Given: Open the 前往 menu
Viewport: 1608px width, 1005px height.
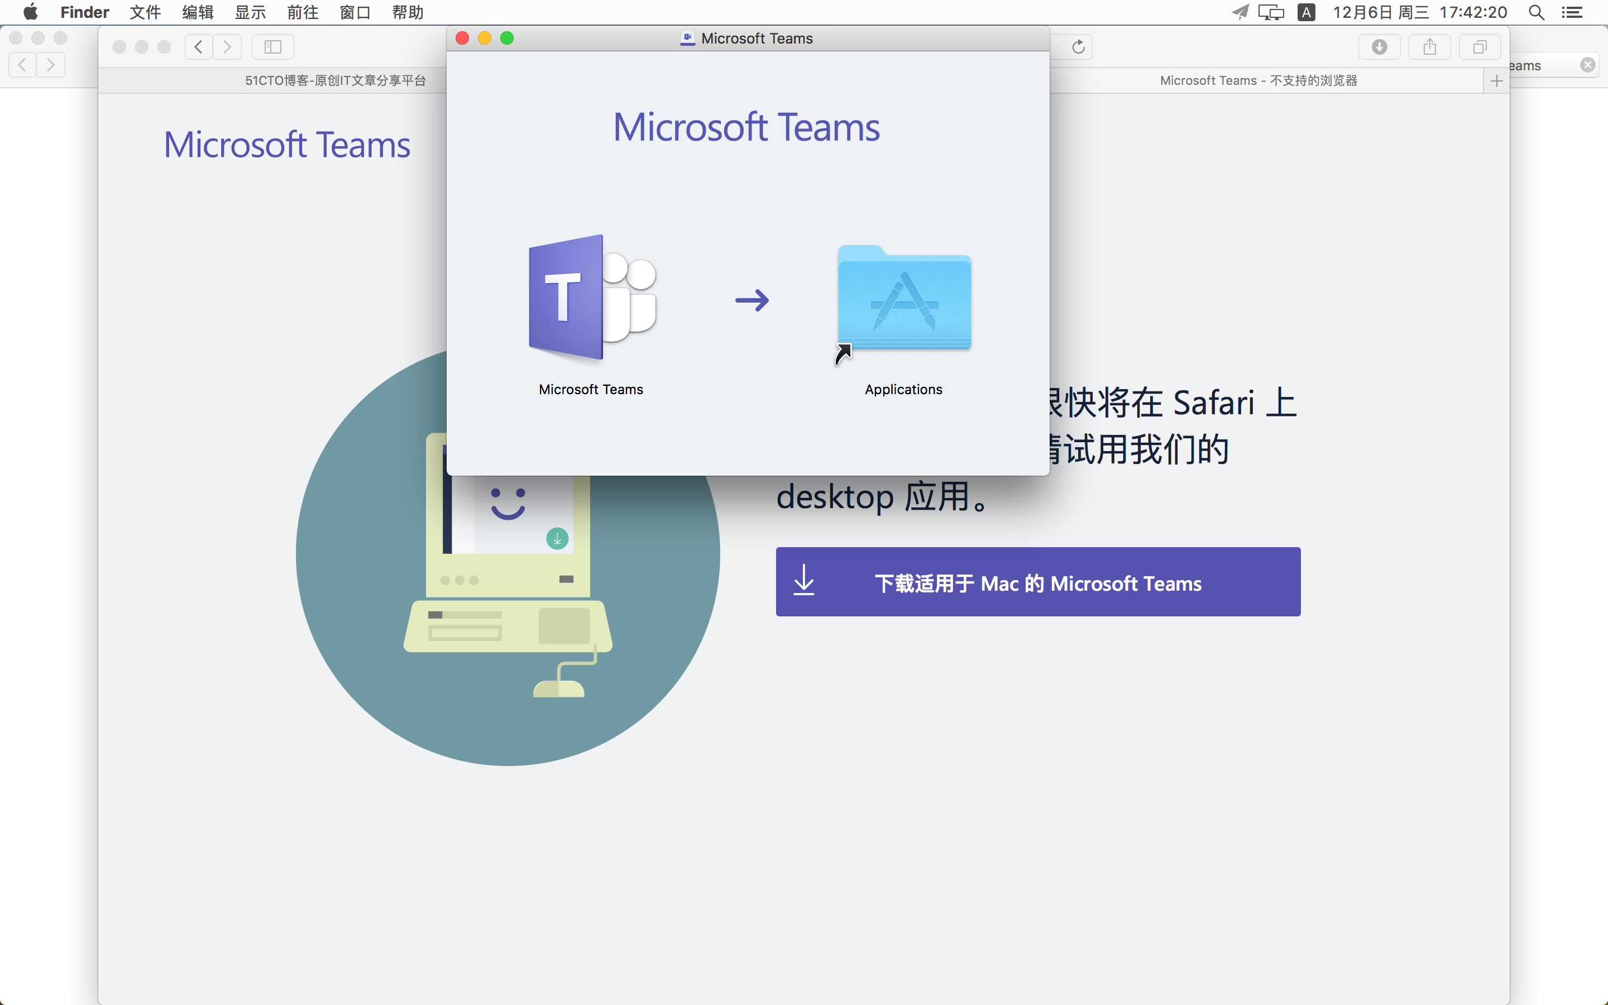Looking at the screenshot, I should tap(302, 12).
